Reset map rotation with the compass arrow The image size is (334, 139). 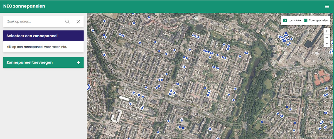tap(327, 44)
